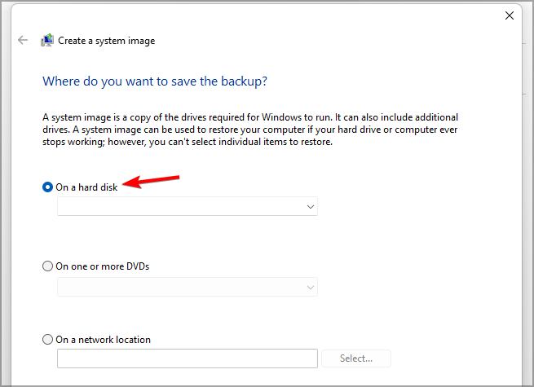Open the hard disk drive combo box
The width and height of the screenshot is (534, 387).
[187, 207]
